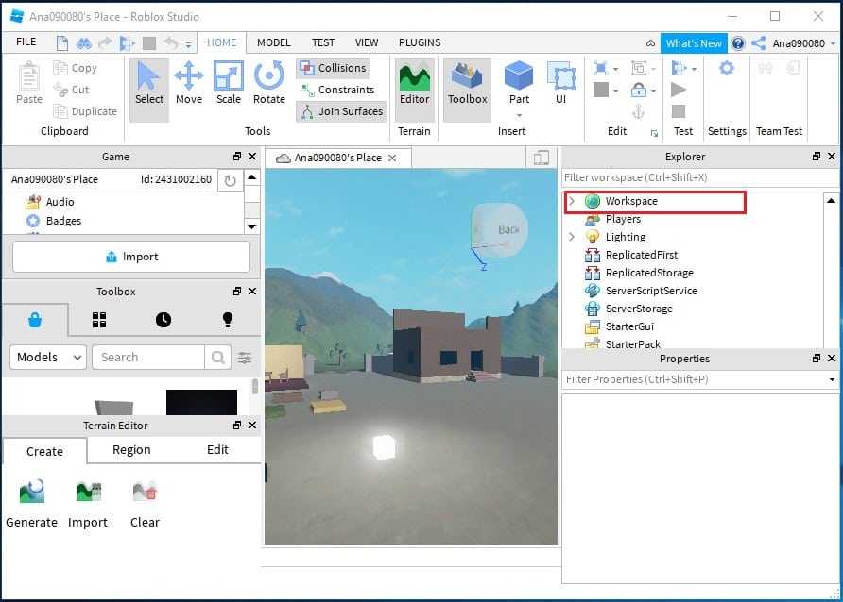Open the Toolbox from ribbon
Image resolution: width=843 pixels, height=602 pixels.
tap(467, 83)
